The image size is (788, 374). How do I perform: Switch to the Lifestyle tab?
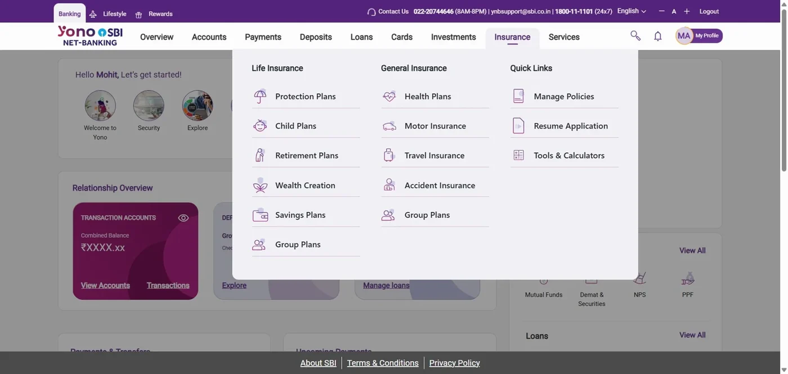click(108, 14)
